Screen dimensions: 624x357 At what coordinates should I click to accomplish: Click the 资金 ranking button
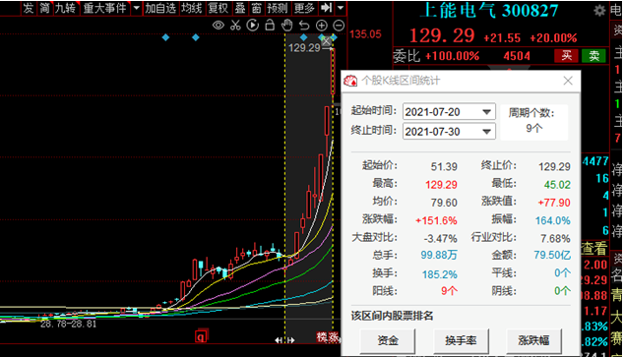(x=388, y=340)
